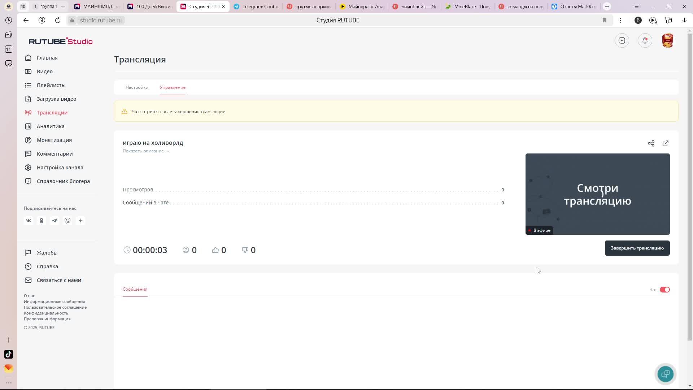Select the Сообщения tab
This screenshot has height=390, width=693.
[135, 289]
